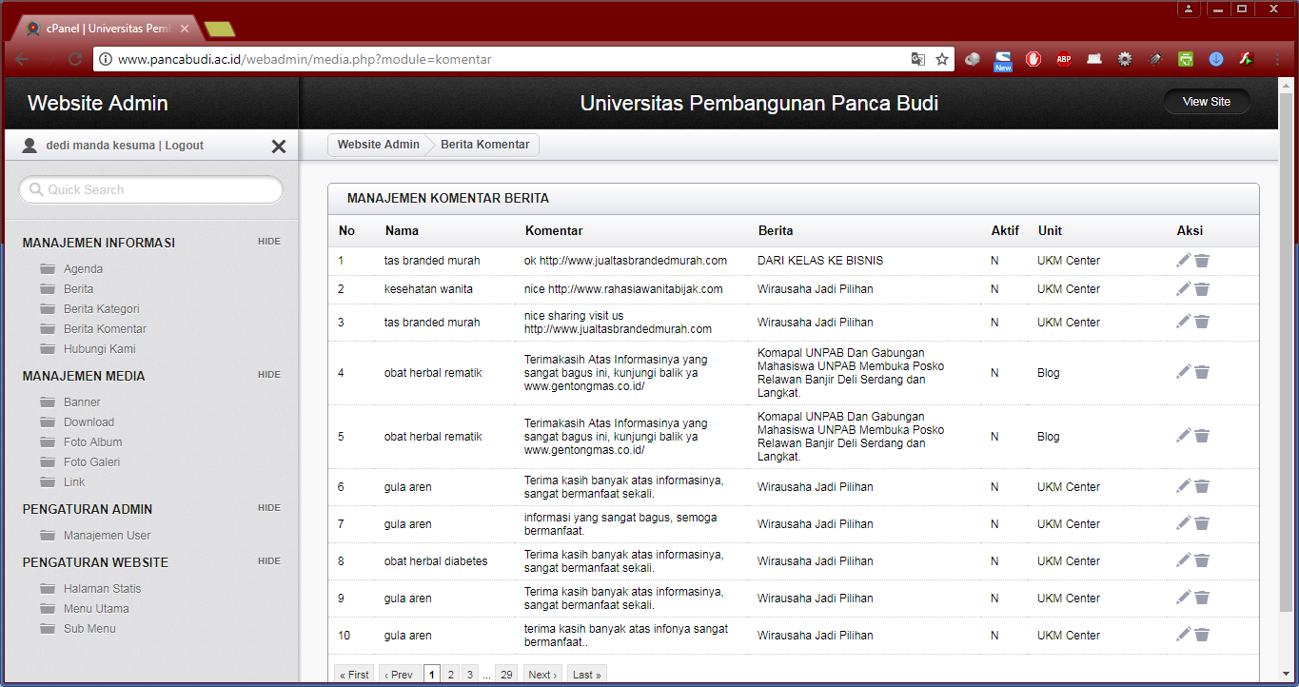Click the Quick Search field
1299x687 pixels.
(x=151, y=190)
